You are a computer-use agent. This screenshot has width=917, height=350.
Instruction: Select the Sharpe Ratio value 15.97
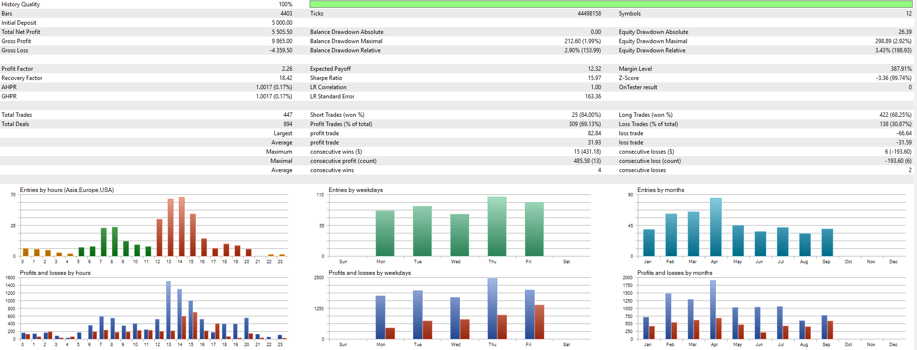pyautogui.click(x=594, y=78)
